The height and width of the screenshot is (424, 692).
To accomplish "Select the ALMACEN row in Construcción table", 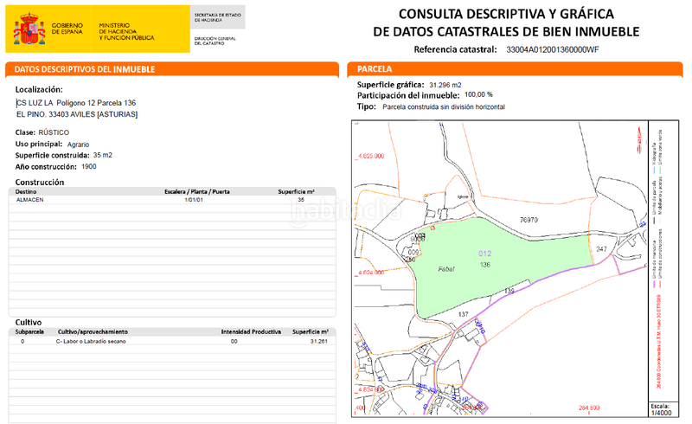I will [x=171, y=199].
